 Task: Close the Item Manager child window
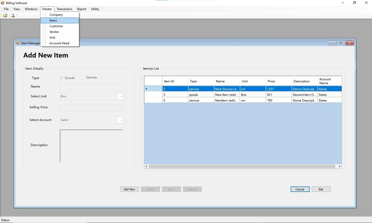(x=349, y=43)
